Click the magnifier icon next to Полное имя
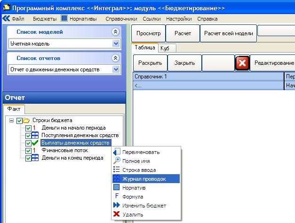 point(117,161)
